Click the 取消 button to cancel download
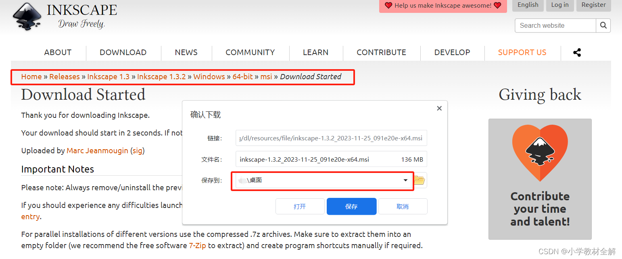This screenshot has width=622, height=259. [x=403, y=206]
